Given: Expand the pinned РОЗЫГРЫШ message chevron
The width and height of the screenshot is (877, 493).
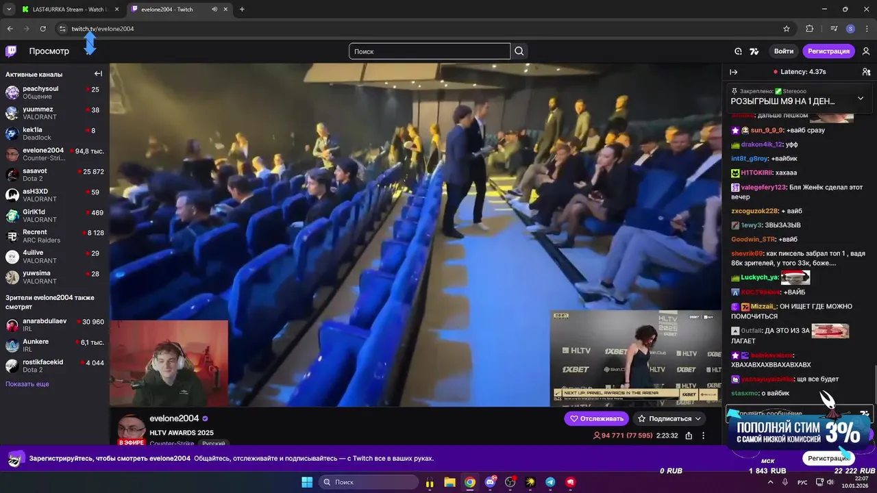Looking at the screenshot, I should (861, 98).
